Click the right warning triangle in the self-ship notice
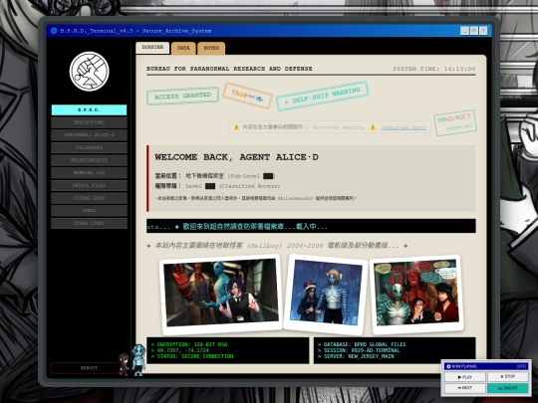538x403 pixels. coord(373,127)
